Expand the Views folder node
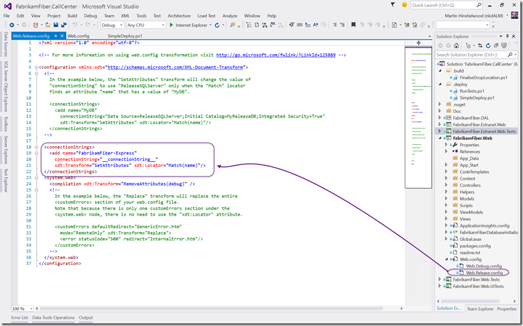 click(x=446, y=219)
